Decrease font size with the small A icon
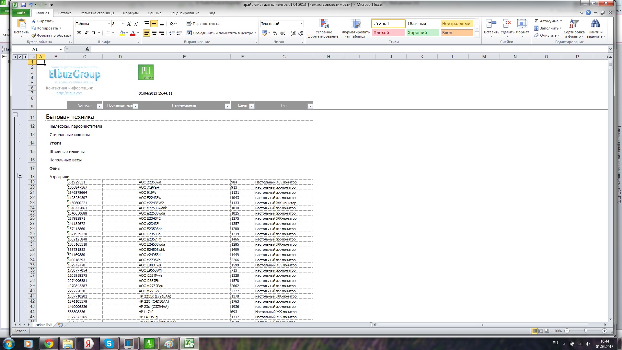The height and width of the screenshot is (350, 622). click(x=136, y=24)
